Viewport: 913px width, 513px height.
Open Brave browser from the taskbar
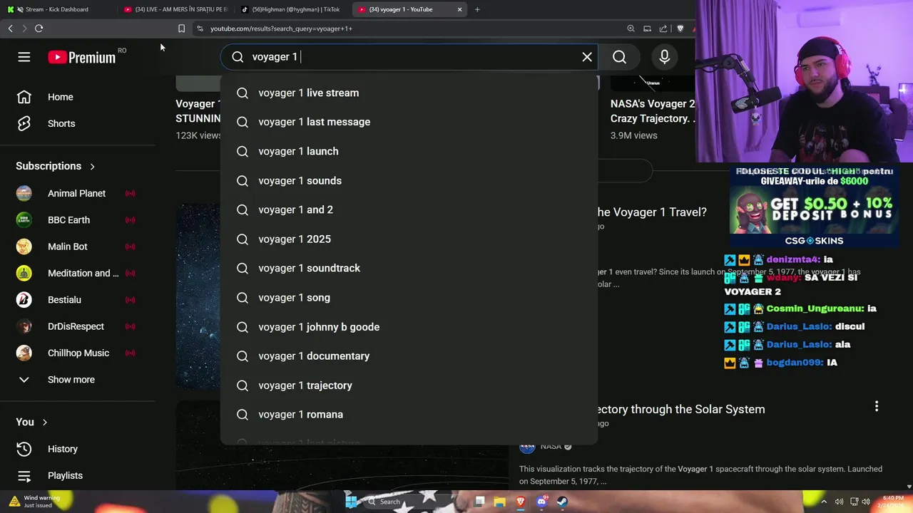521,502
